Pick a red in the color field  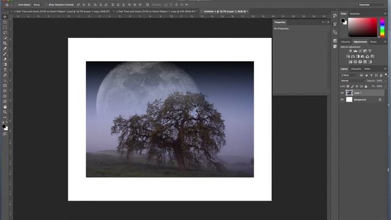tap(362, 28)
